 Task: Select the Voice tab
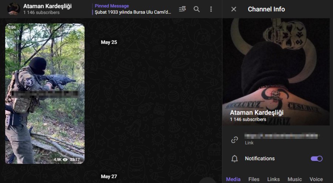click(x=316, y=179)
